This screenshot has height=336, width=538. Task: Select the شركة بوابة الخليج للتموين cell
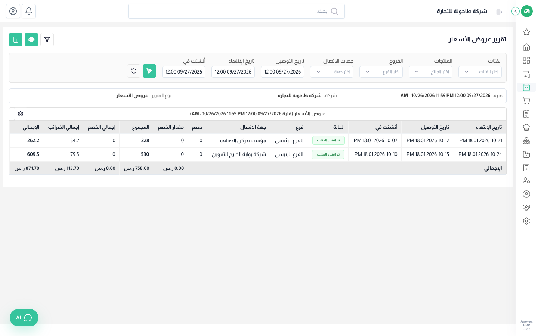point(238,155)
